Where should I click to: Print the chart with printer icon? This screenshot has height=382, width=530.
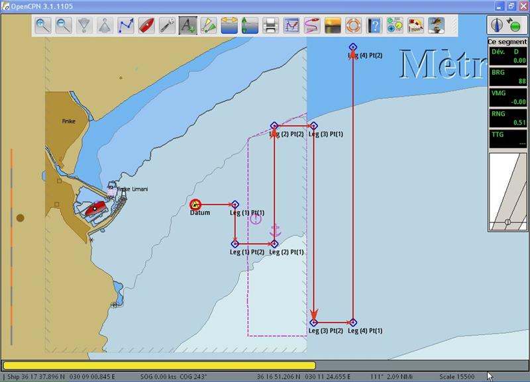270,26
